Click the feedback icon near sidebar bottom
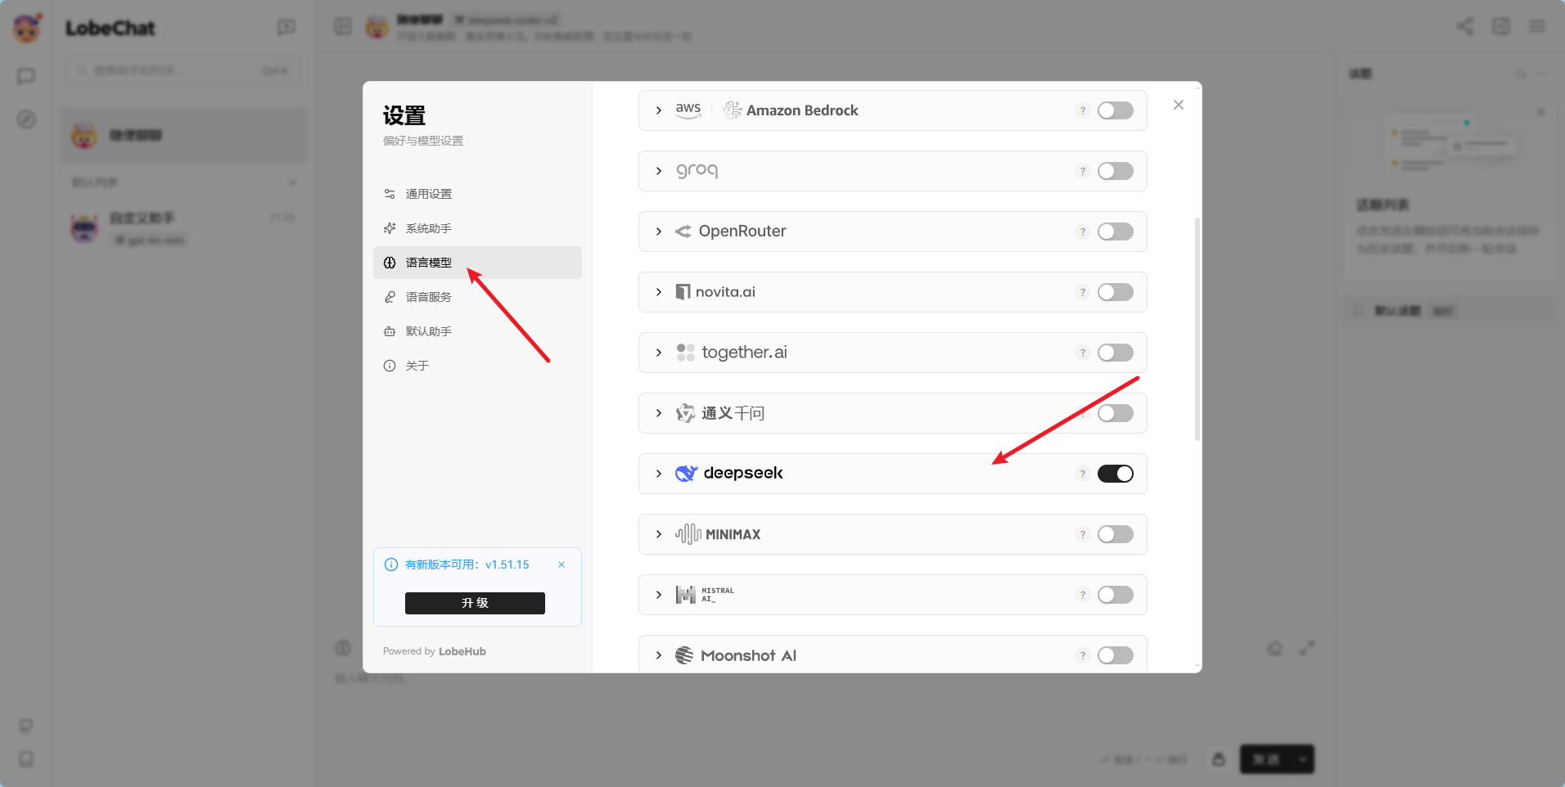1565x787 pixels. pyautogui.click(x=26, y=726)
